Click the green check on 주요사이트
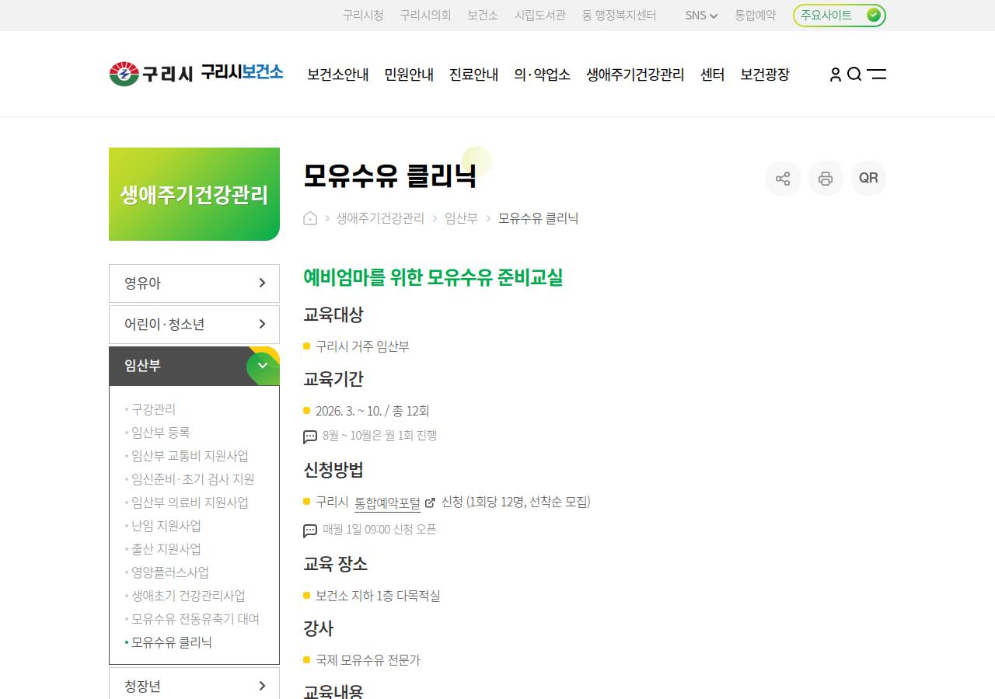This screenshot has width=995, height=699. point(874,15)
